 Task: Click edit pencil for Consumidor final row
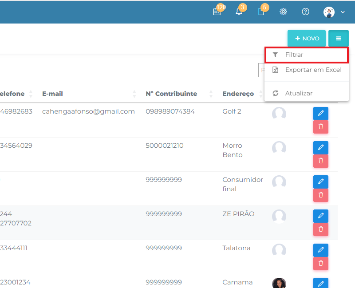320,182
